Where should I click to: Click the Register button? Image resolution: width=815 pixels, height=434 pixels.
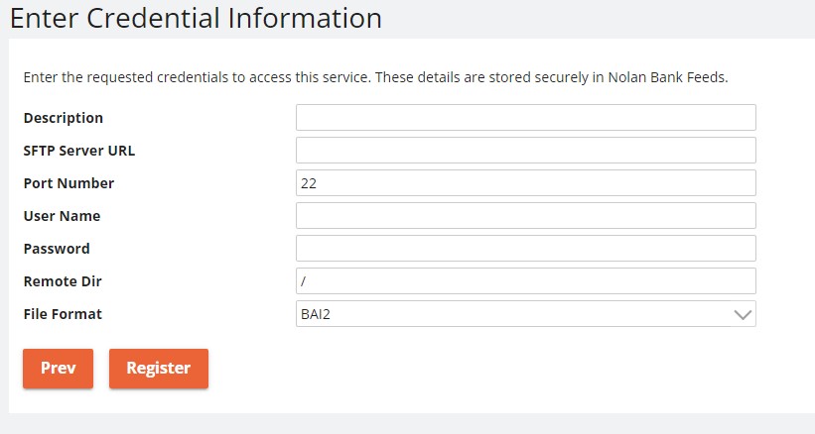point(158,368)
